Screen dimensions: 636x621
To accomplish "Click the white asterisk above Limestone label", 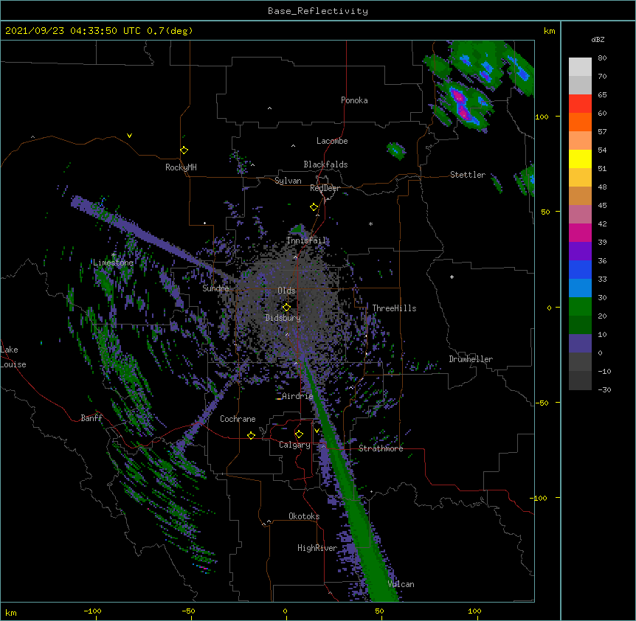I will [x=114, y=255].
